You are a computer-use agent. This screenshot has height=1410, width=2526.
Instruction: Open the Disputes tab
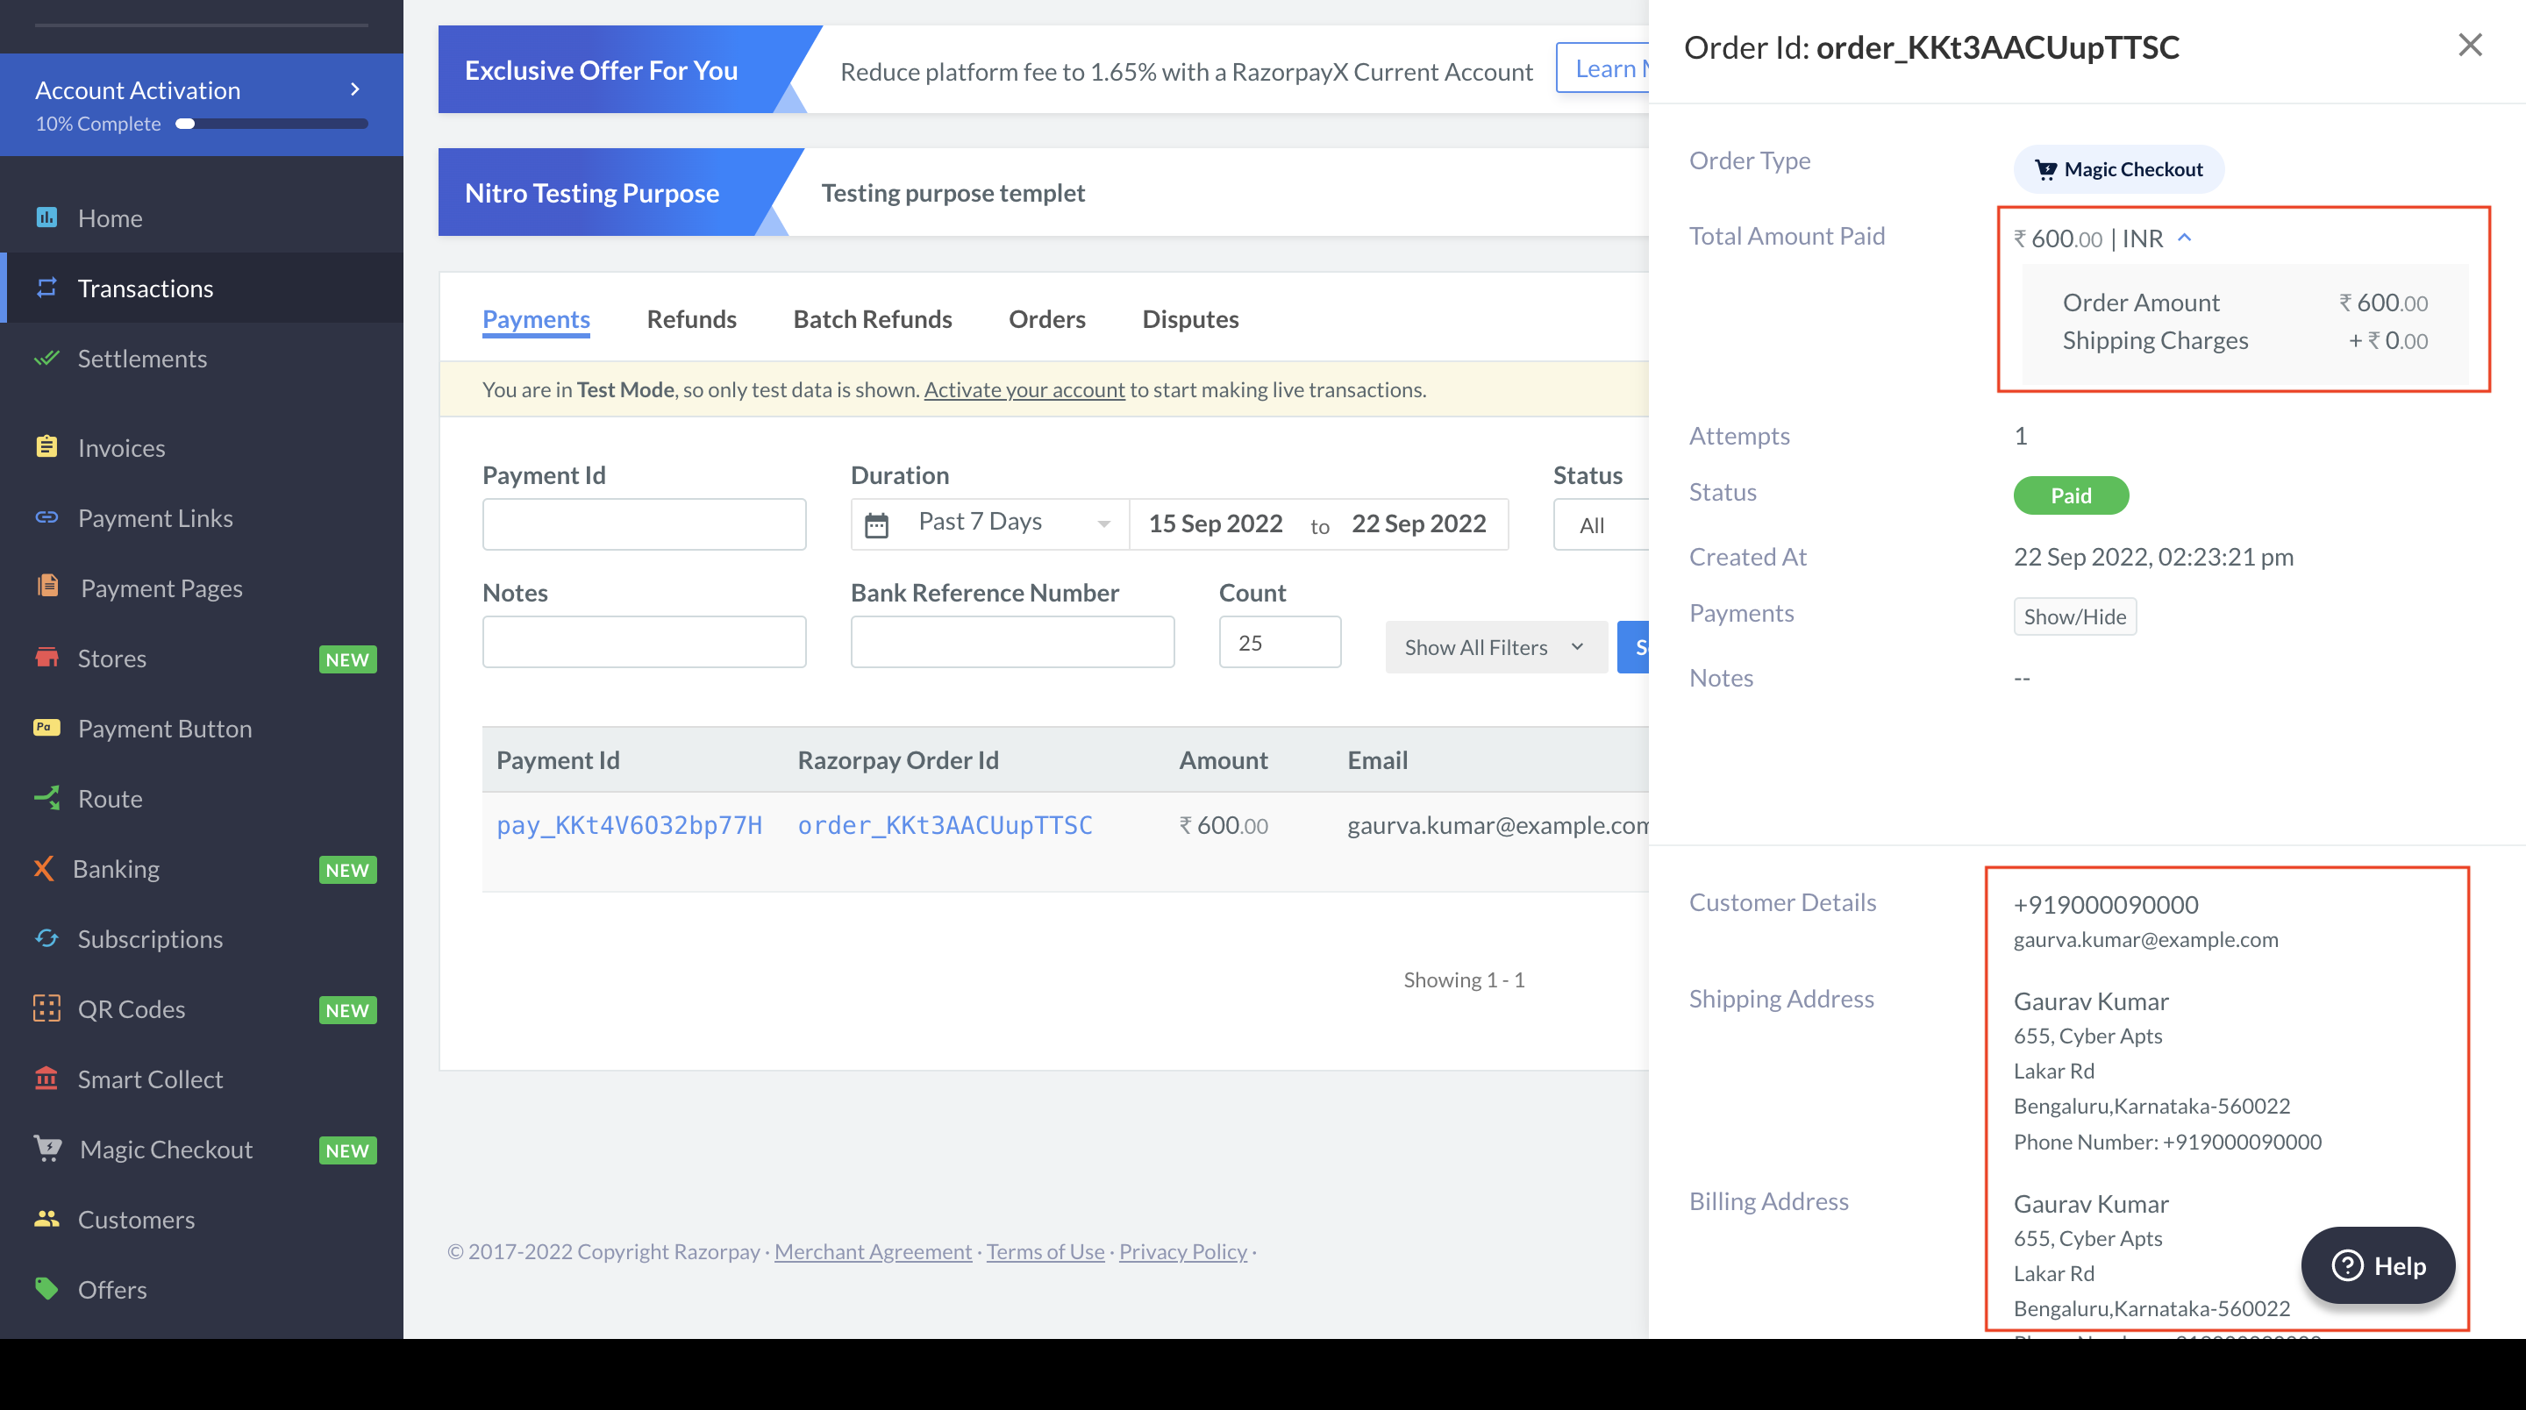(x=1190, y=318)
